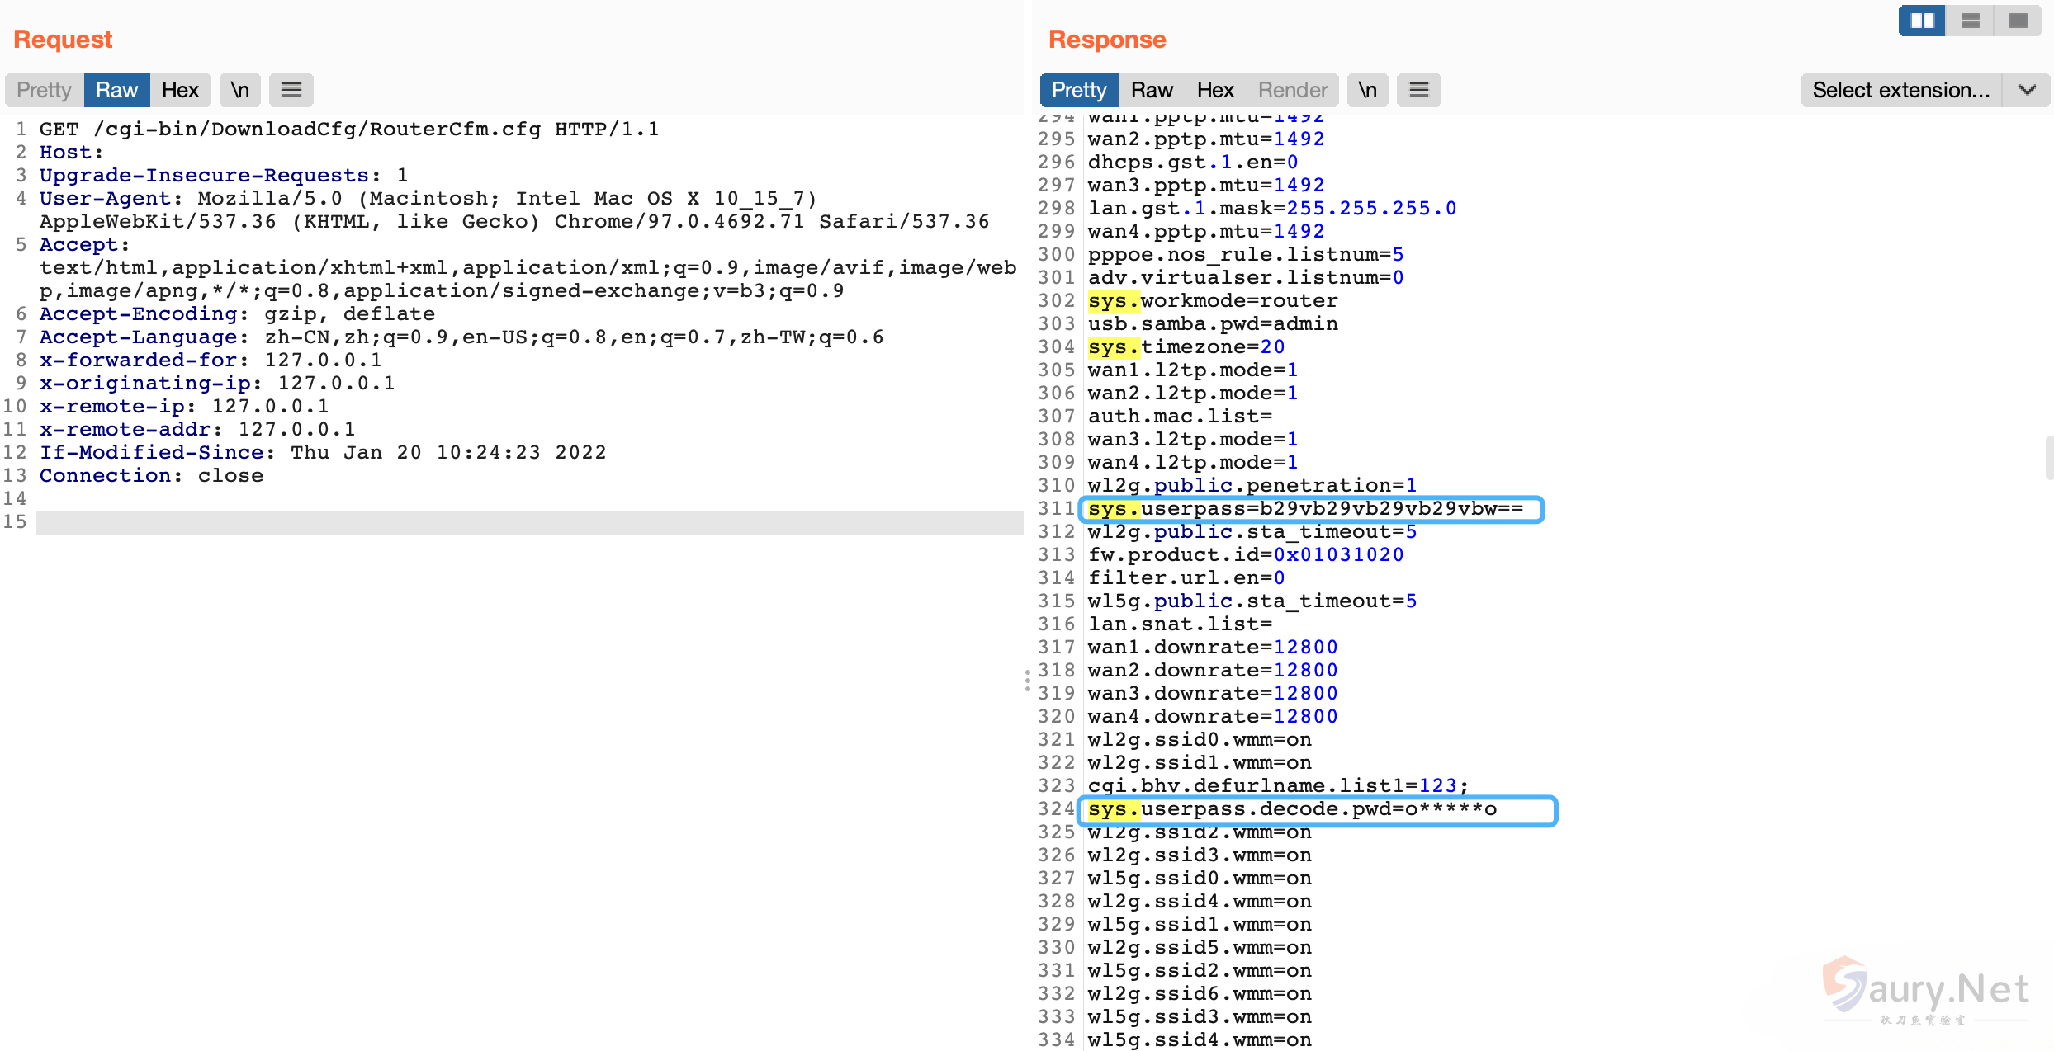Select the combined single-pane layout icon

click(2018, 21)
